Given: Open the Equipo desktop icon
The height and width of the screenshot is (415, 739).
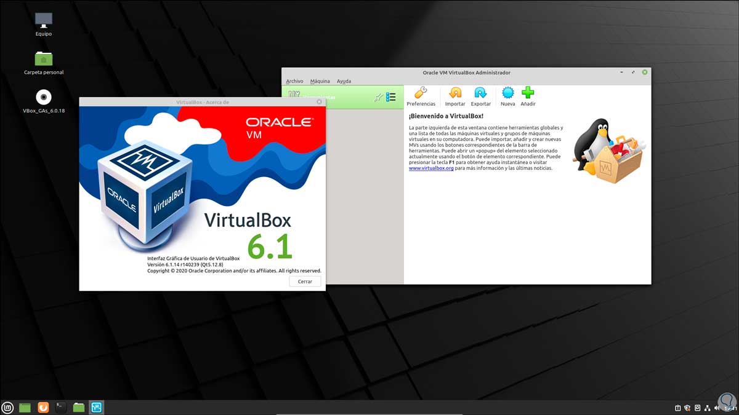Looking at the screenshot, I should click(44, 25).
